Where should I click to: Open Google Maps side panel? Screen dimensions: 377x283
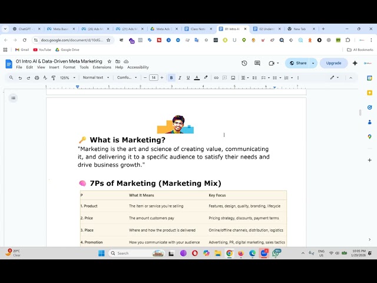369,137
